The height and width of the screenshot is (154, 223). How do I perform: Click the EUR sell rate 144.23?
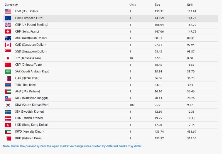coord(192,18)
